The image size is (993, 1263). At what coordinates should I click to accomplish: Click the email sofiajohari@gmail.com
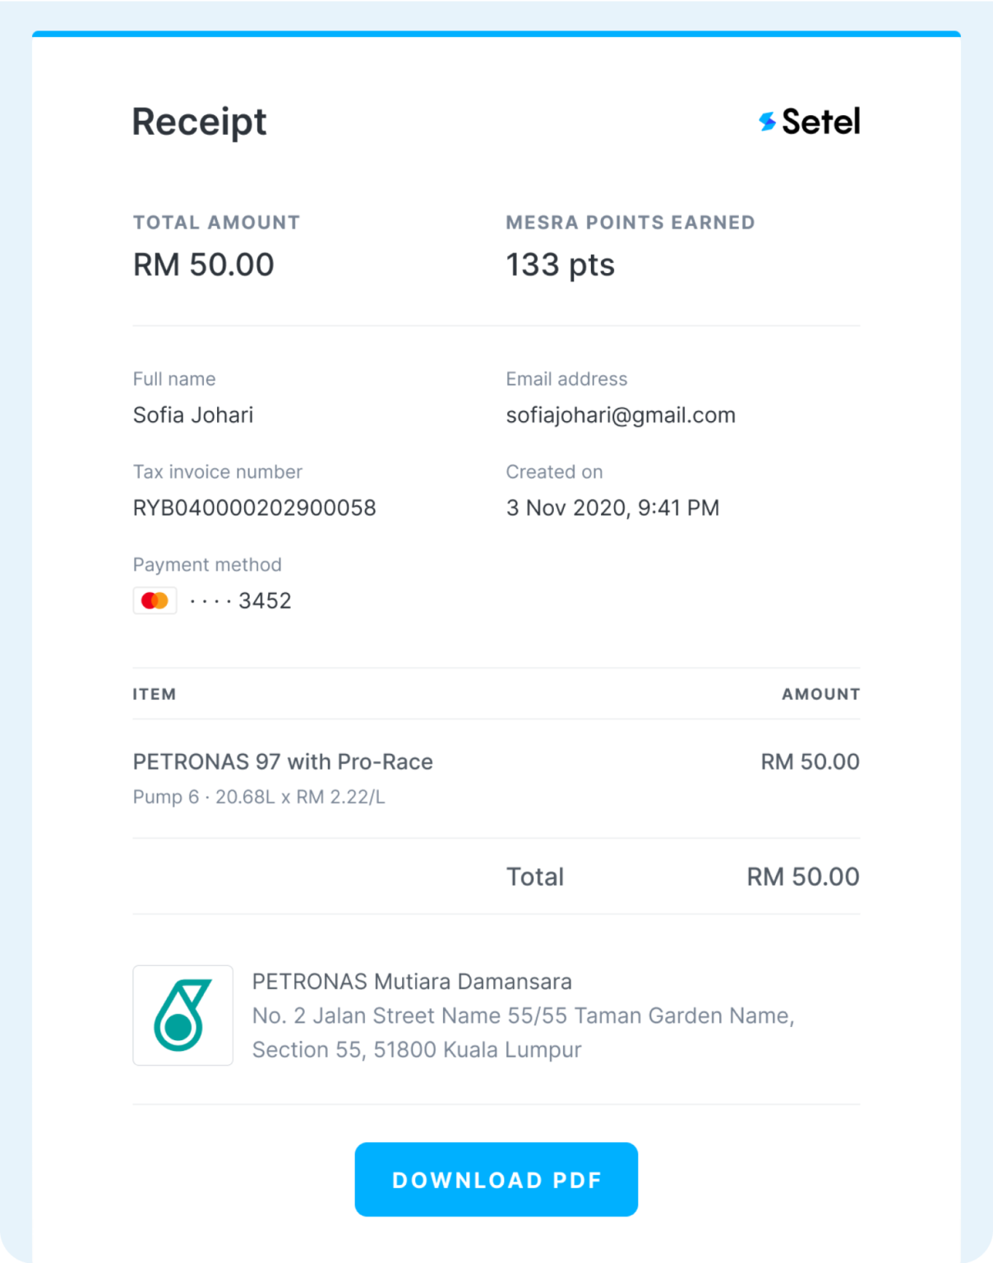coord(621,415)
